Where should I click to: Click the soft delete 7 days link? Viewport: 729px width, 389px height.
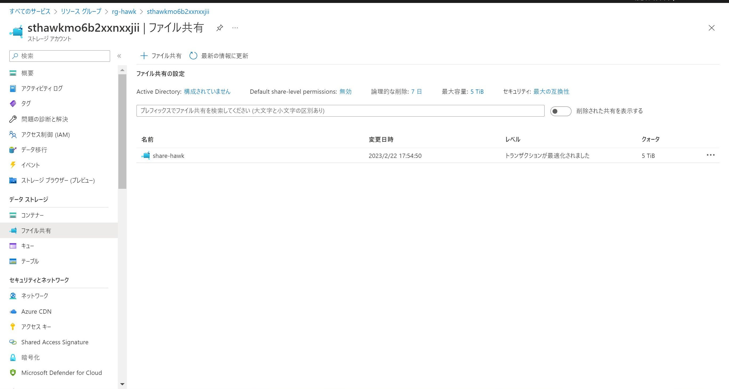(416, 92)
